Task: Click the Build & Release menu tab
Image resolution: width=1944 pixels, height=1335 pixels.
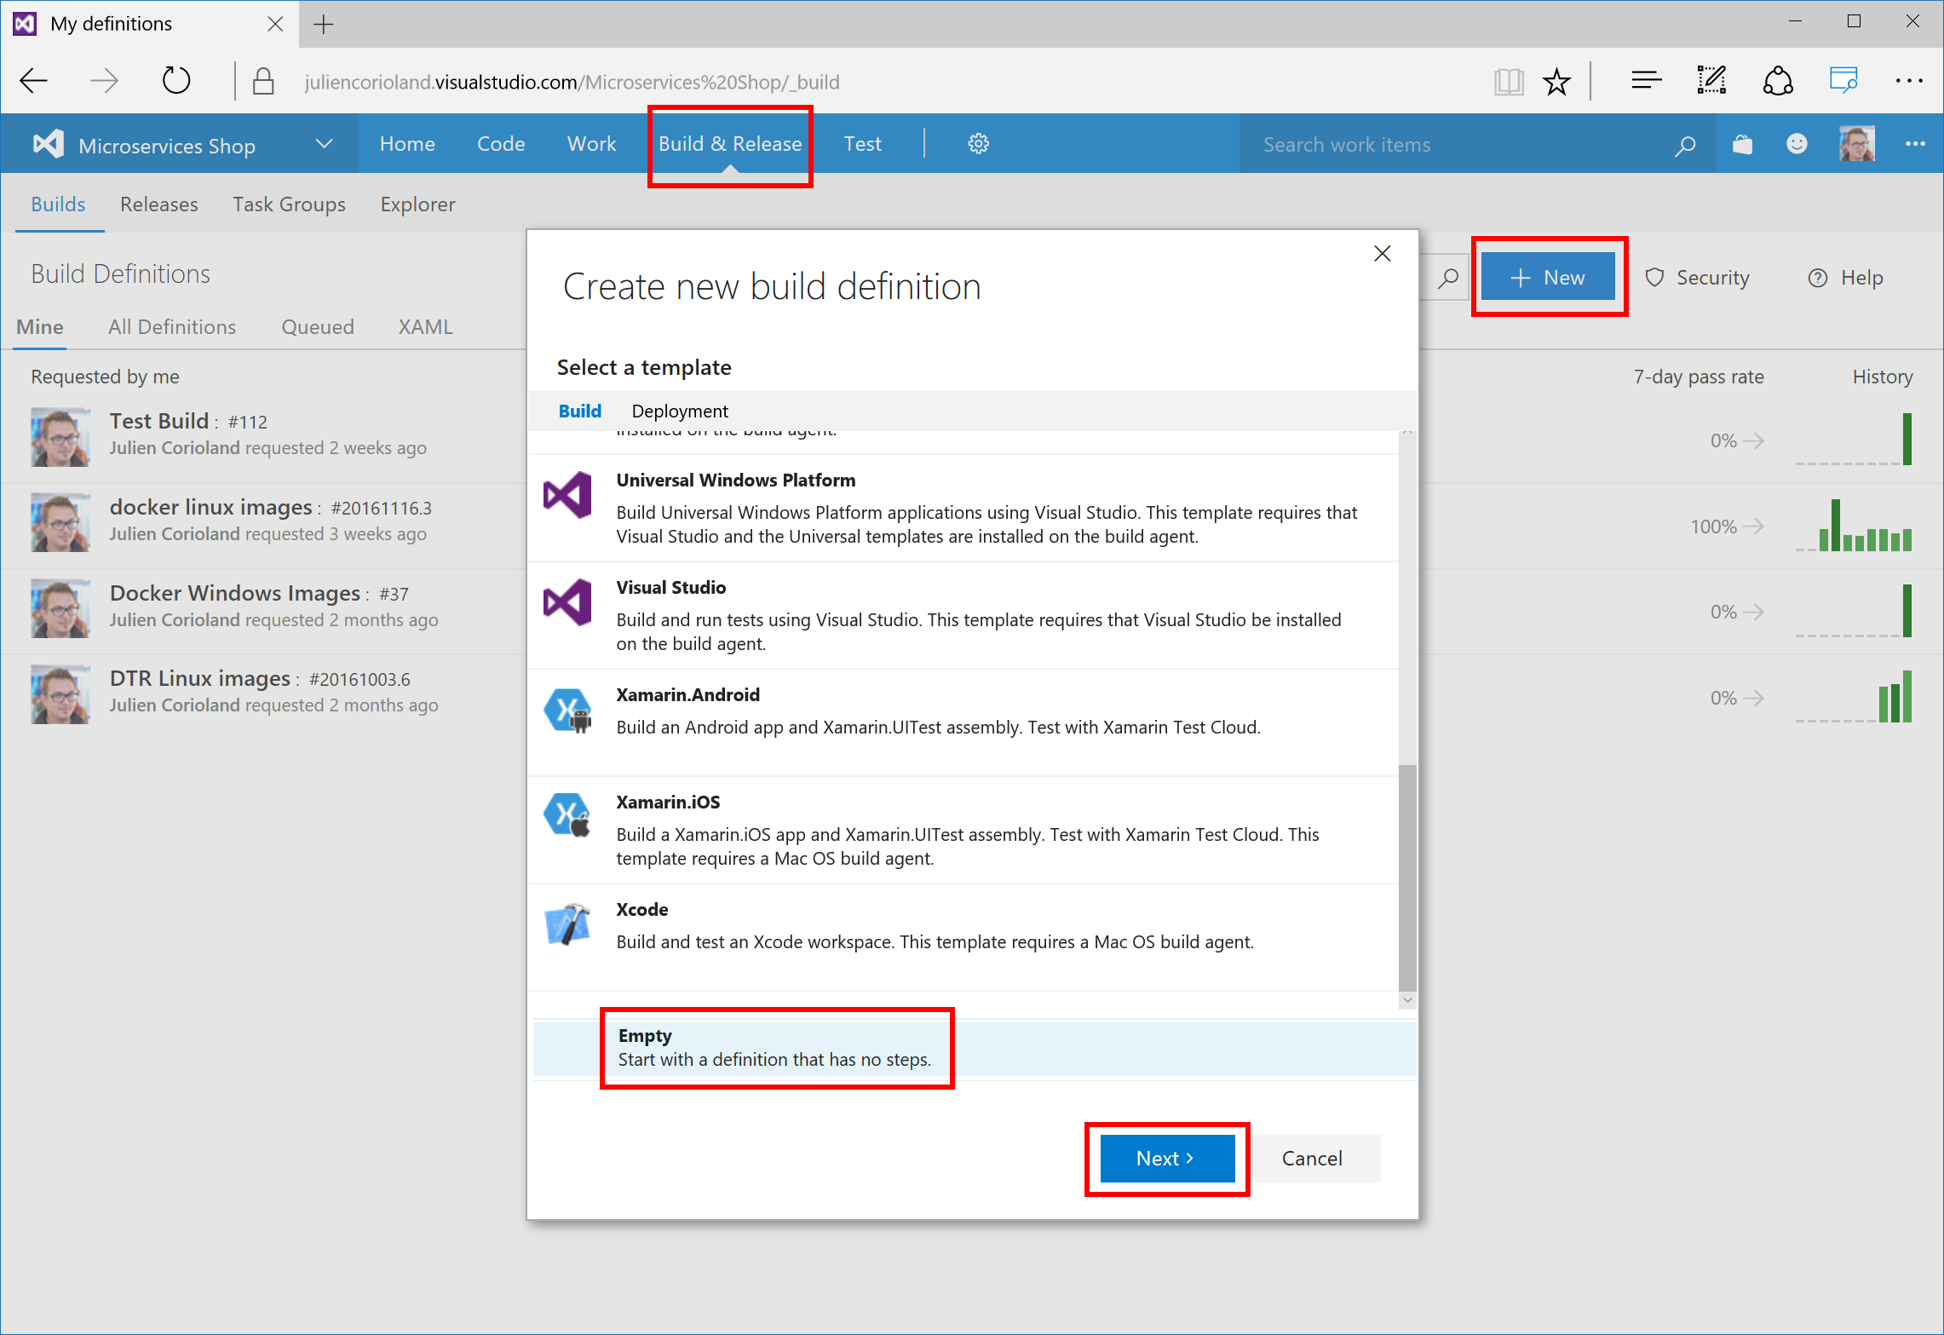Action: (731, 143)
